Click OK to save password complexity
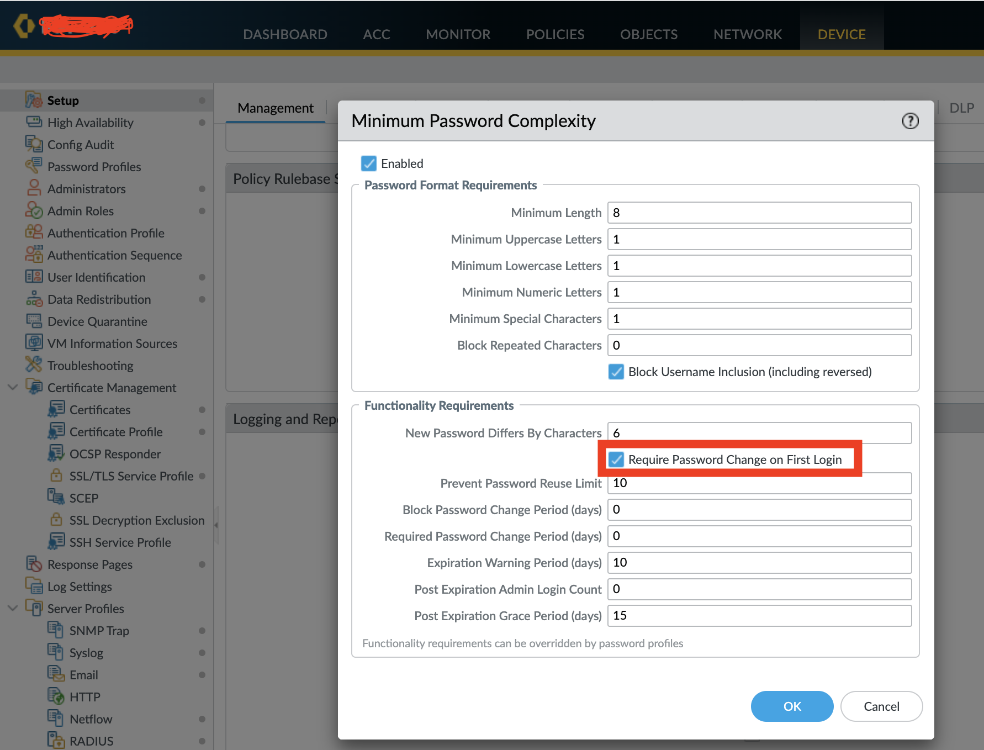The image size is (984, 750). [792, 706]
